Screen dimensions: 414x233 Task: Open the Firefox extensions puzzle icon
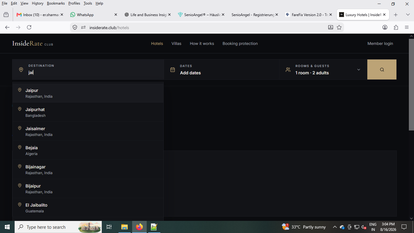click(x=396, y=27)
